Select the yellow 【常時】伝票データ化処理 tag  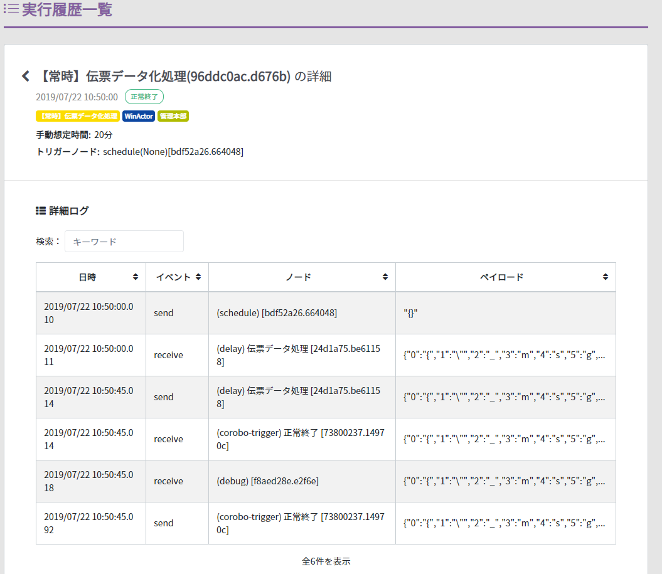click(78, 116)
